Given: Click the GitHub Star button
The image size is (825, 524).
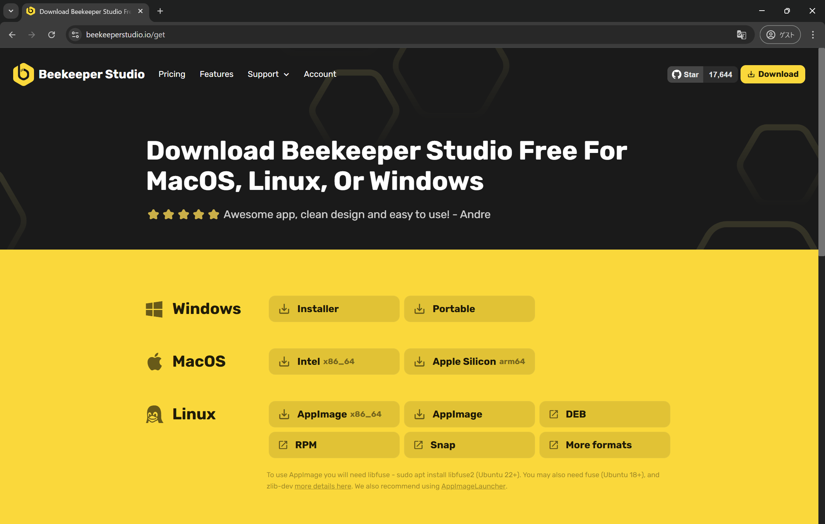Looking at the screenshot, I should coord(685,75).
